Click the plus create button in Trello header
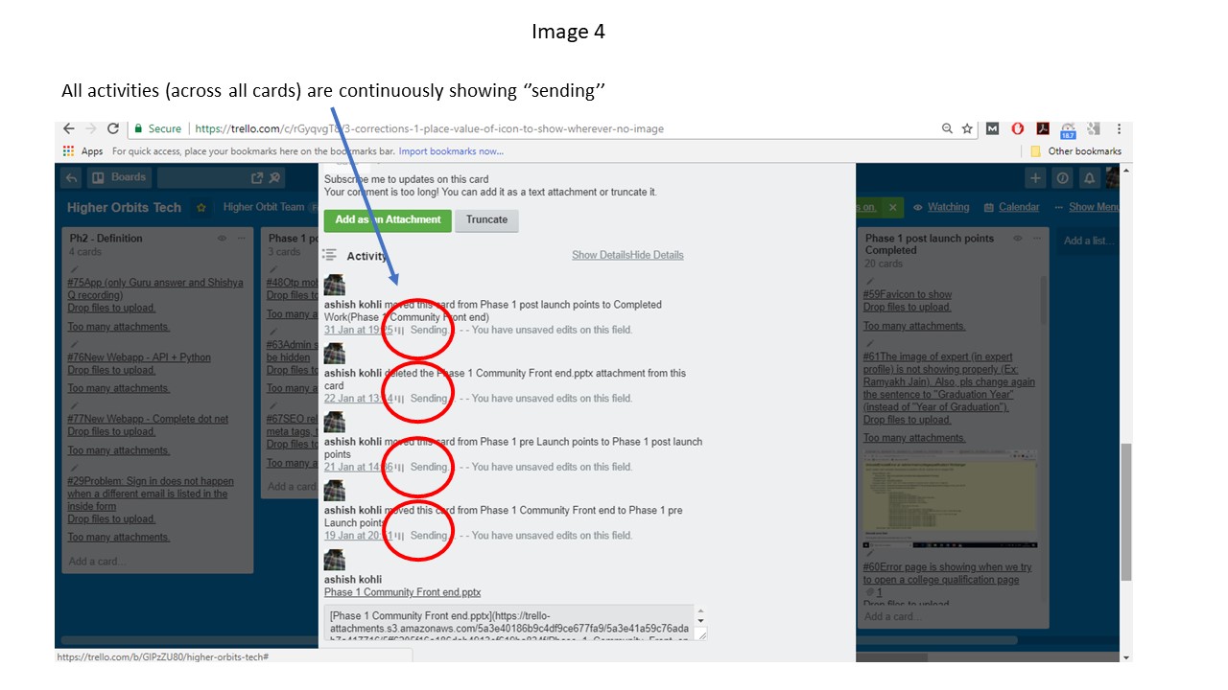Screen dimensions: 1228x690 [1035, 178]
